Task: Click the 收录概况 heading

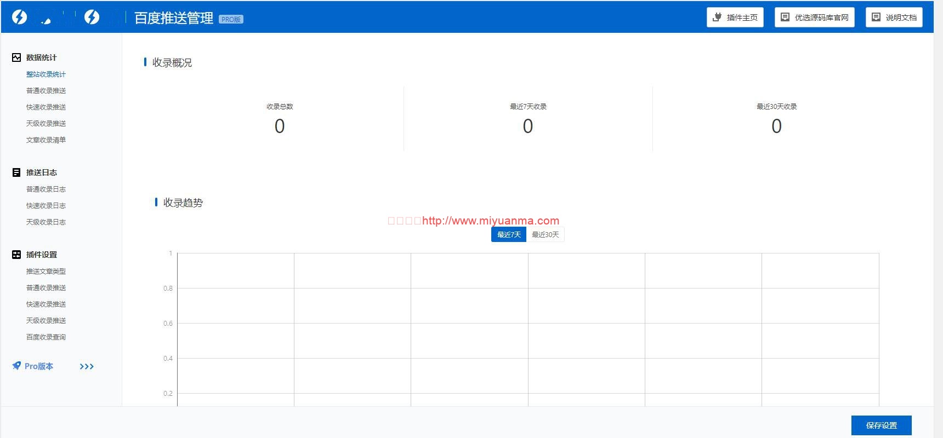Action: tap(172, 63)
